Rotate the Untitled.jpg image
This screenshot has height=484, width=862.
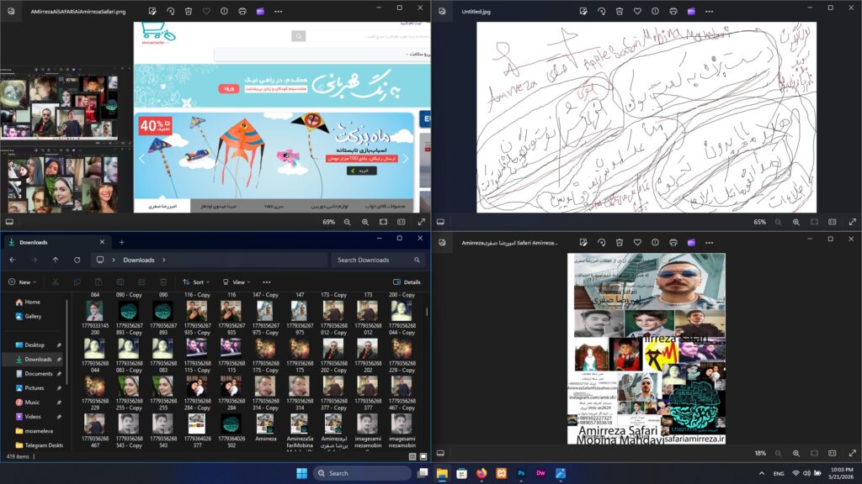click(x=601, y=11)
